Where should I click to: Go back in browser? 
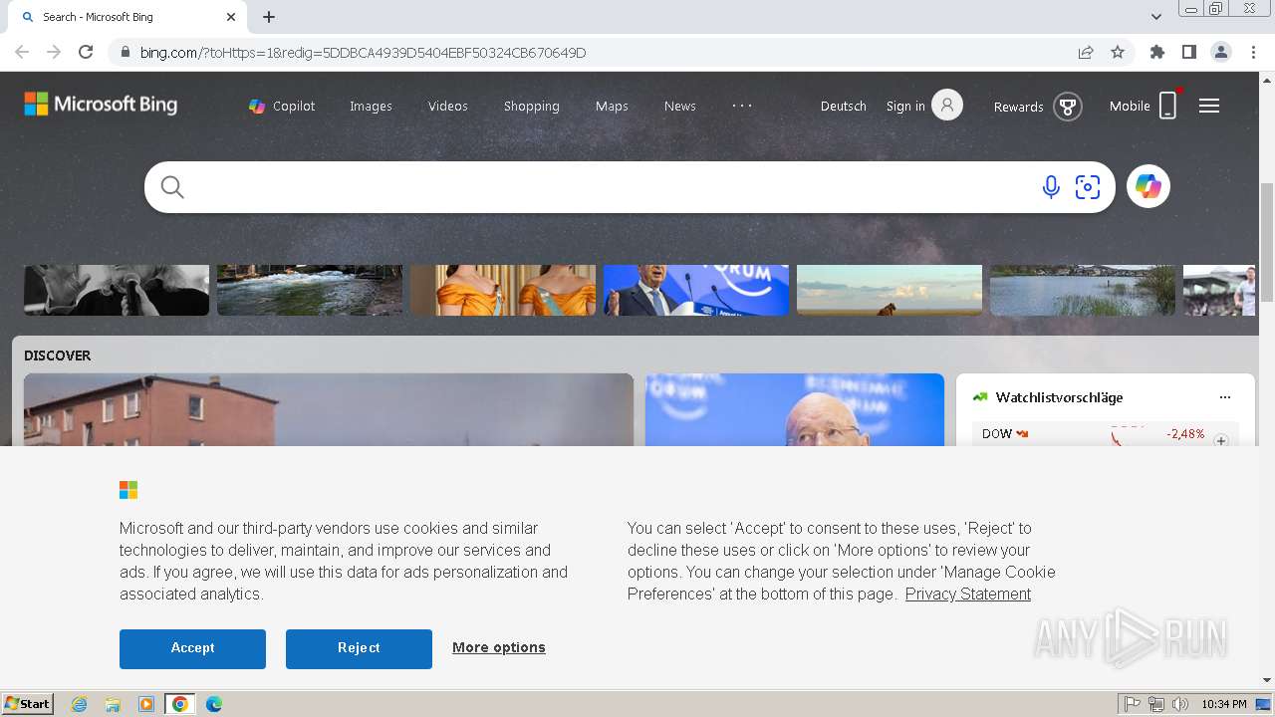tap(22, 52)
